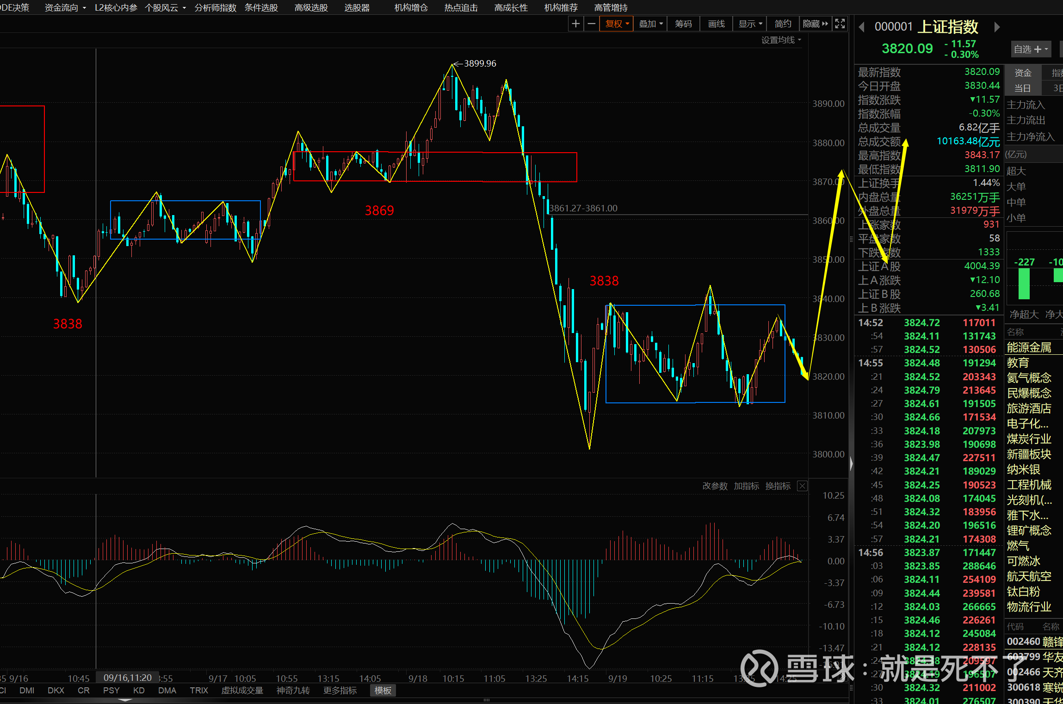The height and width of the screenshot is (704, 1063).
Task: Expand the 叠加 overlay dropdown
Action: [650, 24]
